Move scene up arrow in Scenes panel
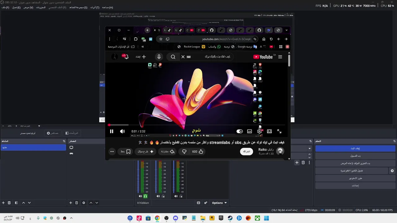Screen dimensions: 397x223 click(24, 203)
